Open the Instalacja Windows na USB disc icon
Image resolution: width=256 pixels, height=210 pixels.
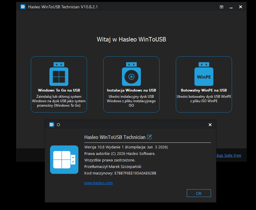[131, 74]
